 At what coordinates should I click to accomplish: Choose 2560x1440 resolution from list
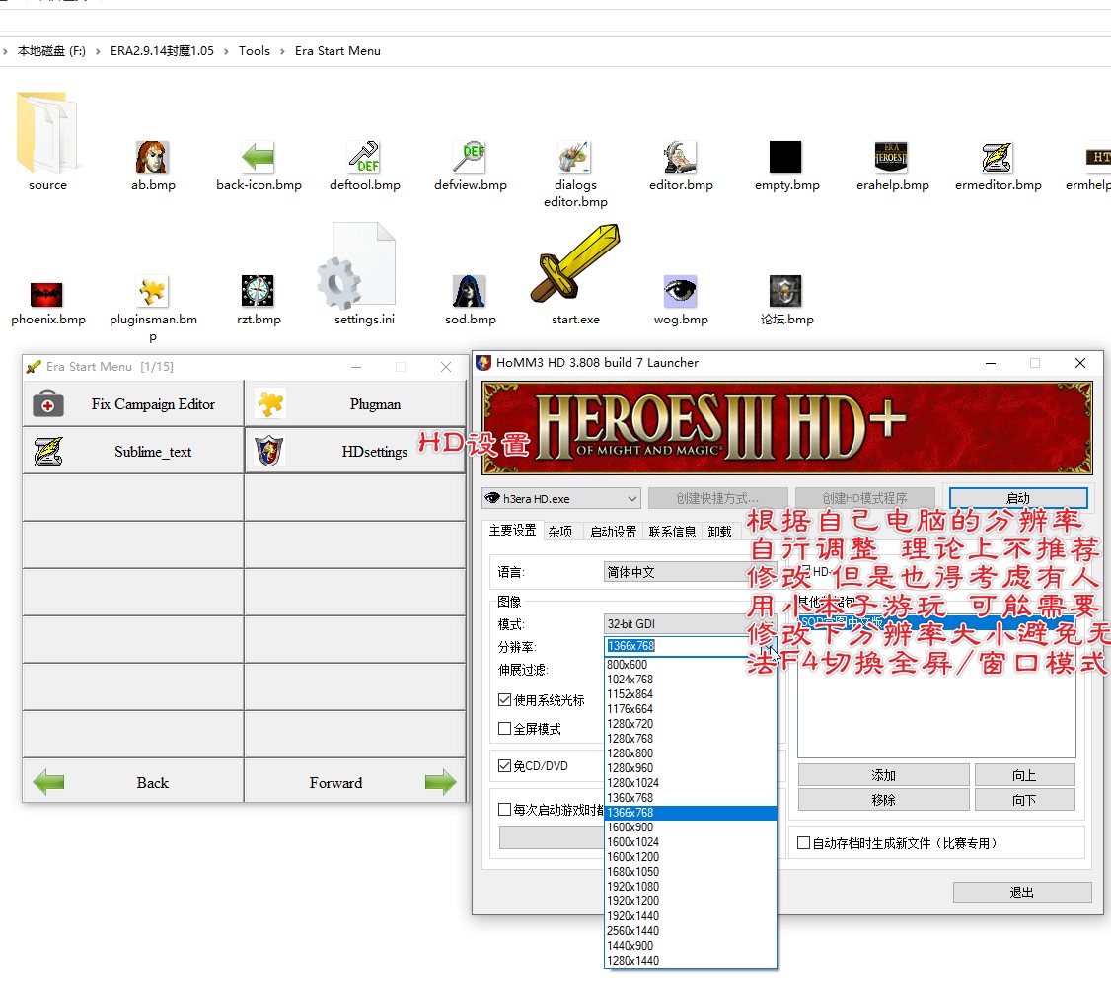click(691, 931)
